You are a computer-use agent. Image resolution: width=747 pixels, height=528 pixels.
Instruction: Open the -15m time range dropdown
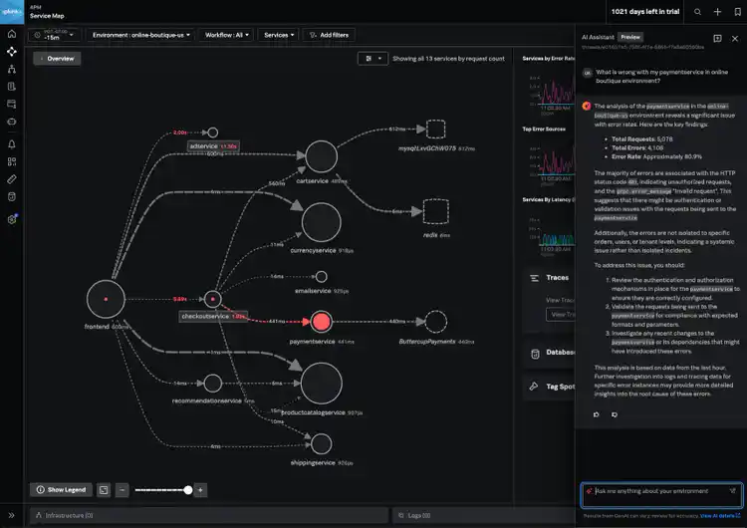tap(55, 34)
